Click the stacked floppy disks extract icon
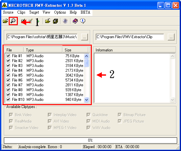 click(x=55, y=21)
